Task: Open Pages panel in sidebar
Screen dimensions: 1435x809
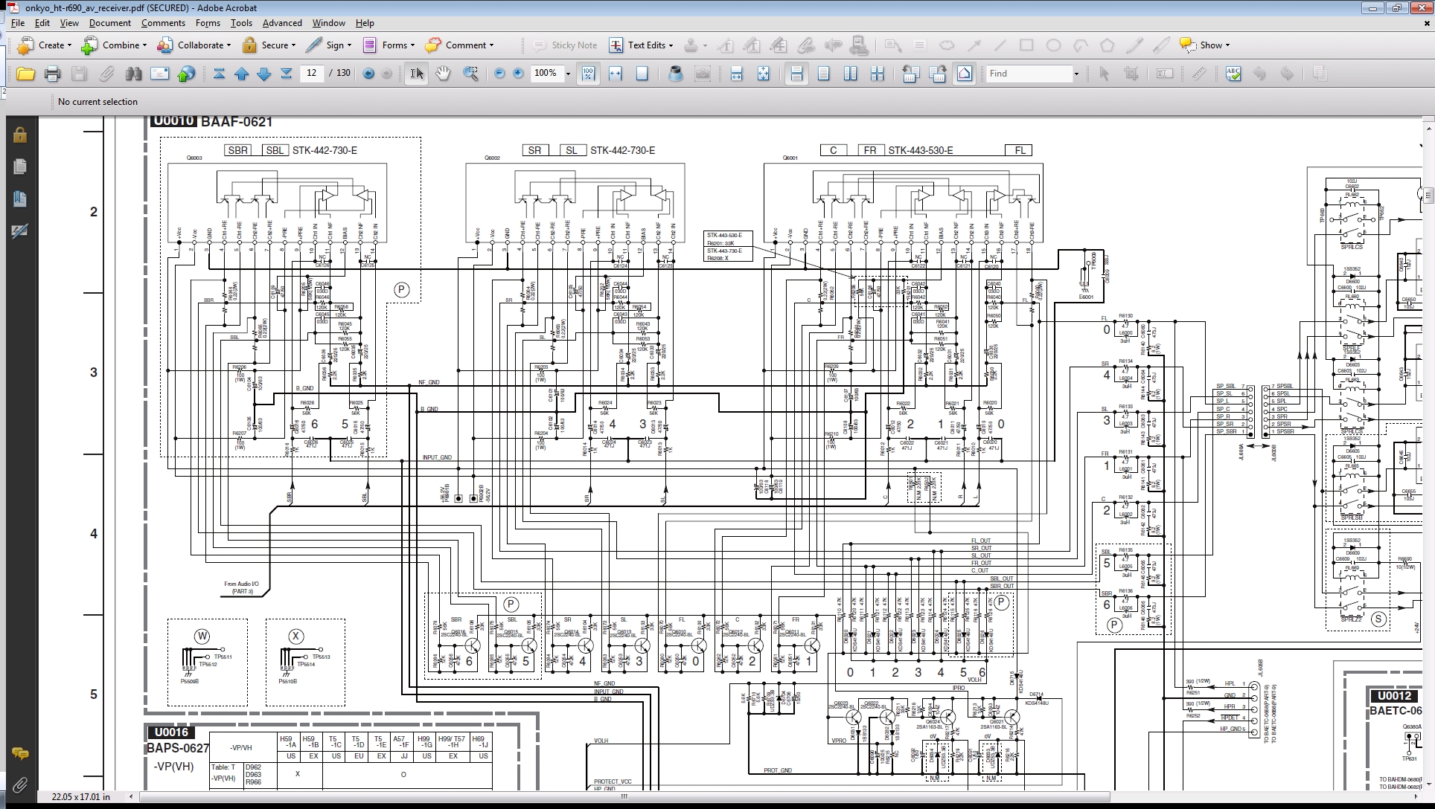Action: tap(20, 167)
